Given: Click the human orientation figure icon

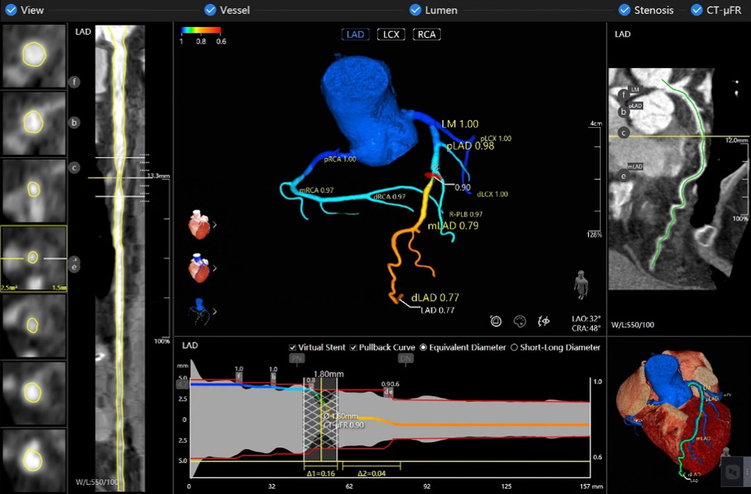Looking at the screenshot, I should click(x=581, y=285).
